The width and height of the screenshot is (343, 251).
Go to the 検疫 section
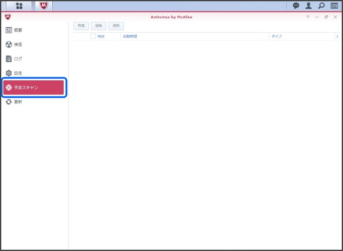[33, 45]
